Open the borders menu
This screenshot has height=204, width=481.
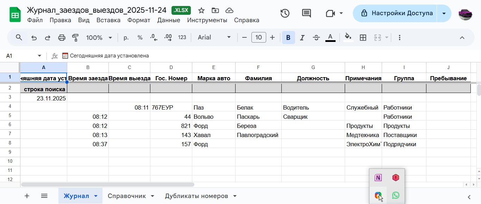[x=363, y=37]
